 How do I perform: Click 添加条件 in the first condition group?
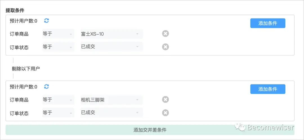pyautogui.click(x=267, y=23)
